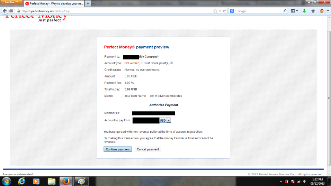Go back one page
The height and width of the screenshot is (186, 331).
coord(5,11)
